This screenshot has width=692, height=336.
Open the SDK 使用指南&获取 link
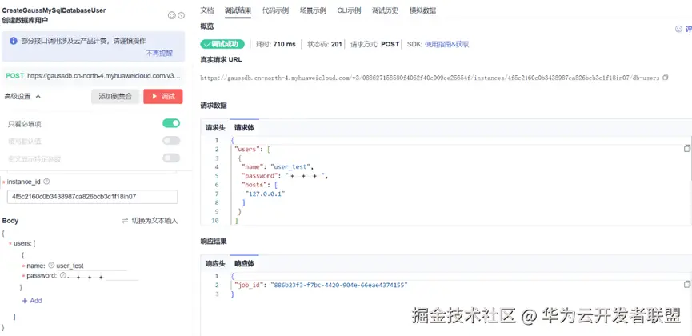click(446, 44)
